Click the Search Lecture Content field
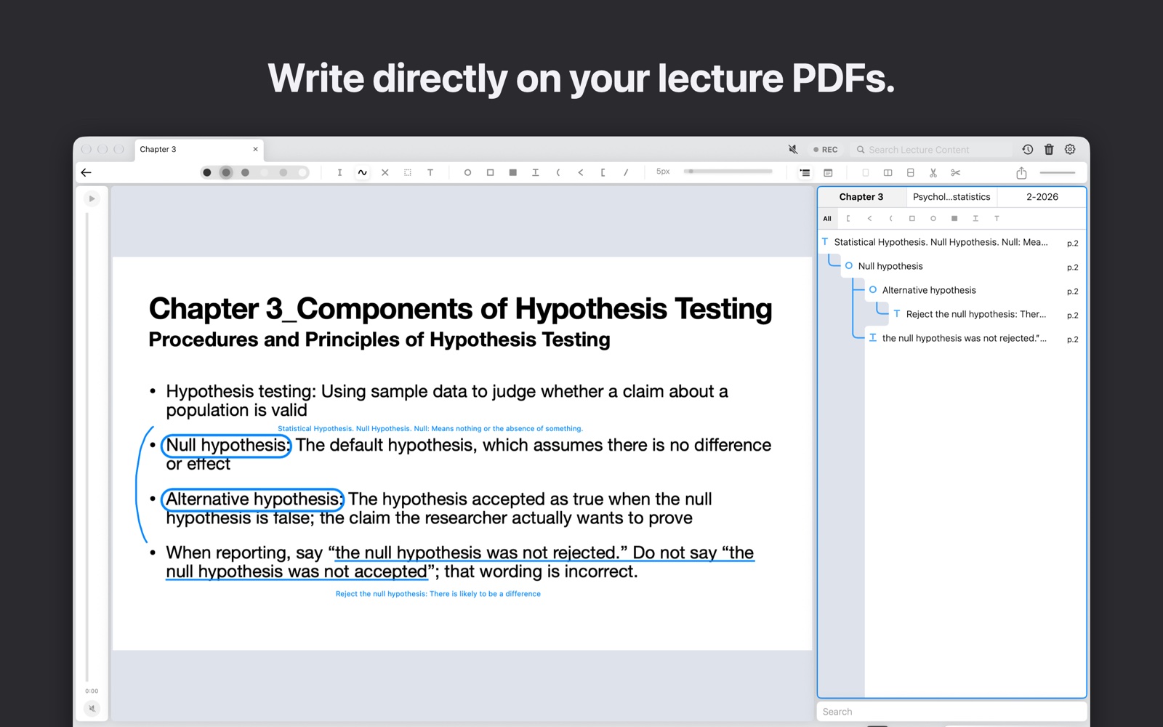Viewport: 1163px width, 727px height. [x=931, y=150]
